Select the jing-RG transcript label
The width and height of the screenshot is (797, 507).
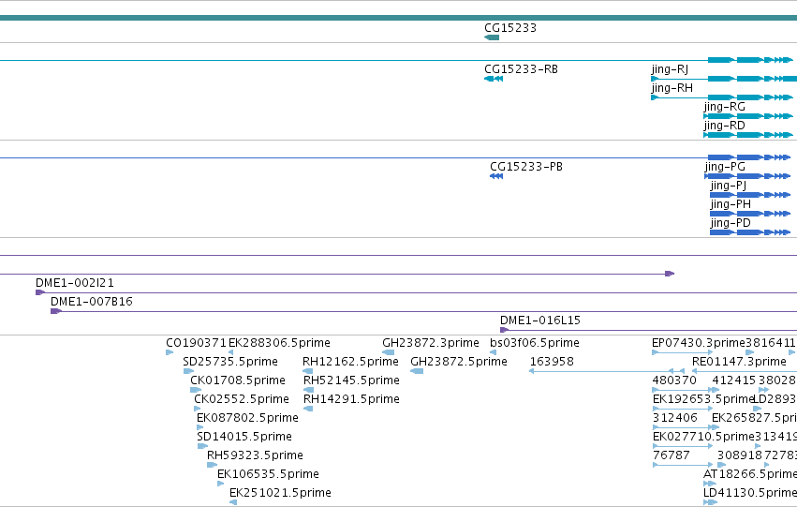click(x=724, y=107)
